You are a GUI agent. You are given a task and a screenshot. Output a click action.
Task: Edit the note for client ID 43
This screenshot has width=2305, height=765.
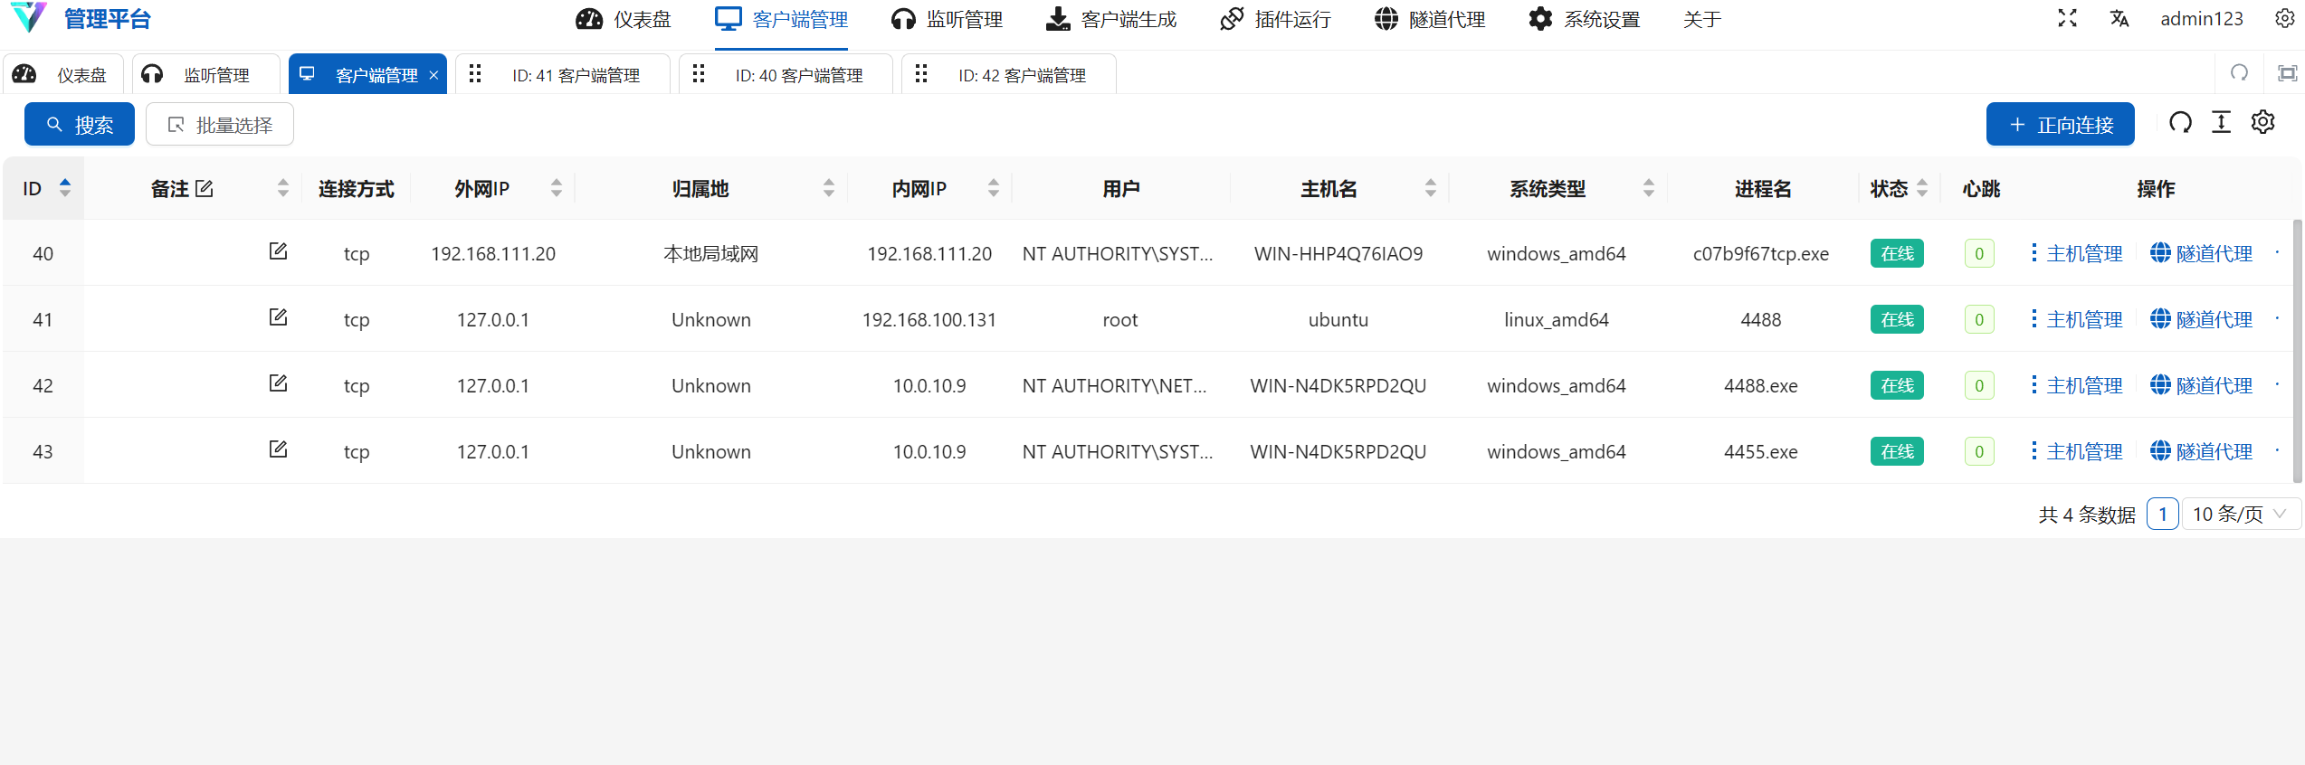click(278, 449)
